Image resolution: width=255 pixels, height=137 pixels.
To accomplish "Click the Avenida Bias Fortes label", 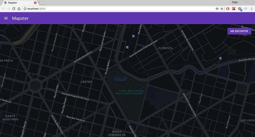I will (57, 124).
